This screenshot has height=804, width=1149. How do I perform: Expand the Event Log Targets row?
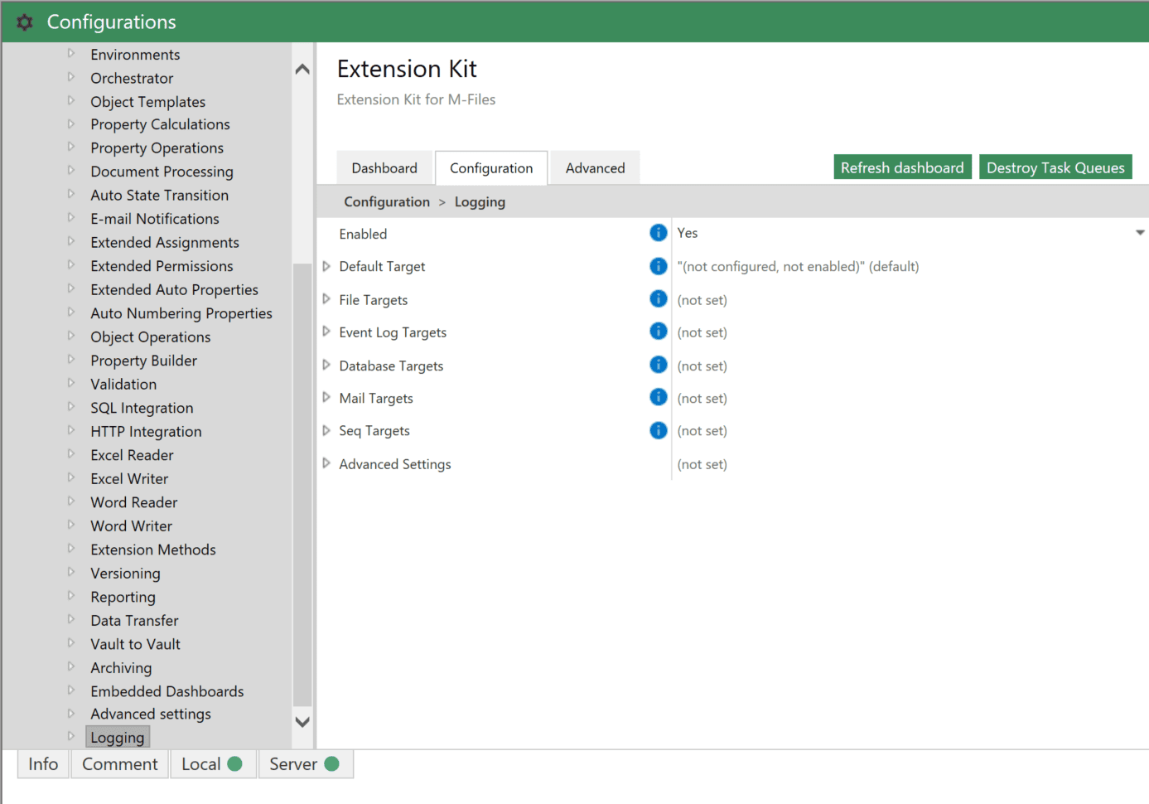326,332
